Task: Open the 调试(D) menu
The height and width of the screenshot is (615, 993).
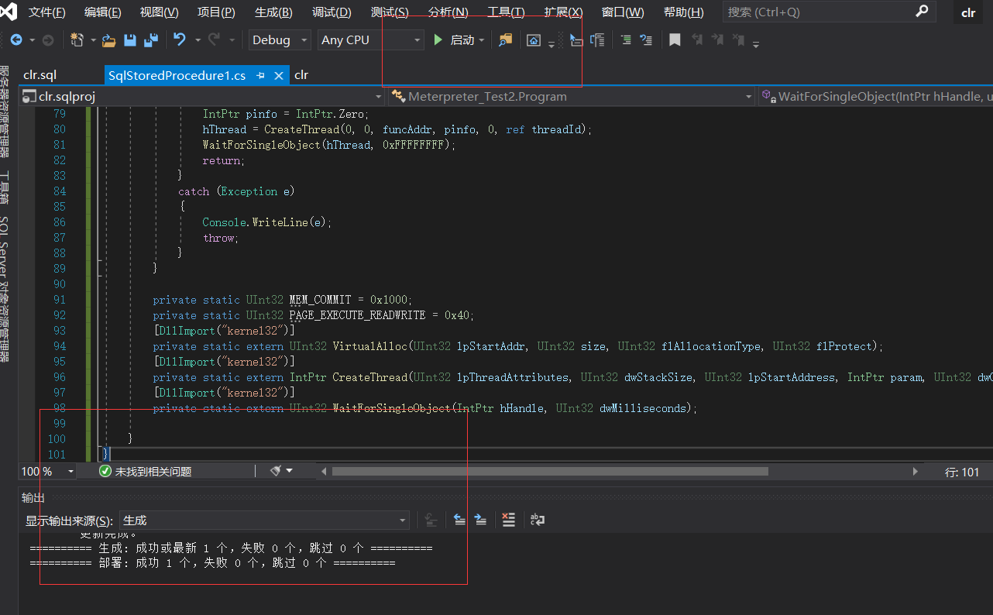Action: 332,12
